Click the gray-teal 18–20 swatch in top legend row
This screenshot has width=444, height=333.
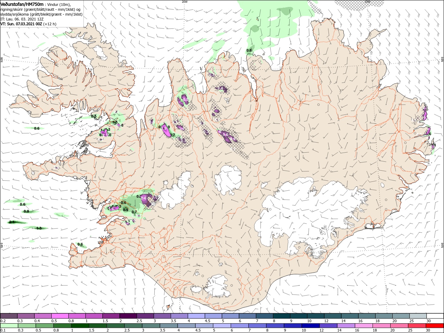tap(384, 316)
